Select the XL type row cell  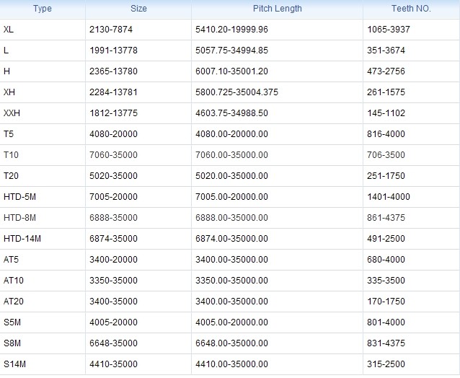tap(8, 30)
